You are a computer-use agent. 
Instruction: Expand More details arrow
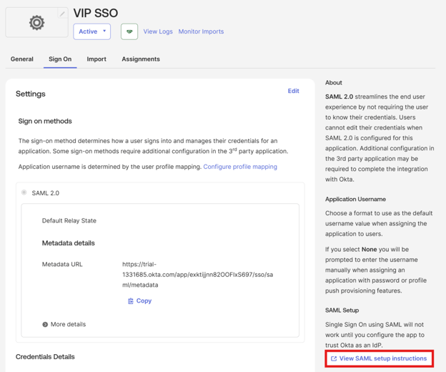coord(45,325)
